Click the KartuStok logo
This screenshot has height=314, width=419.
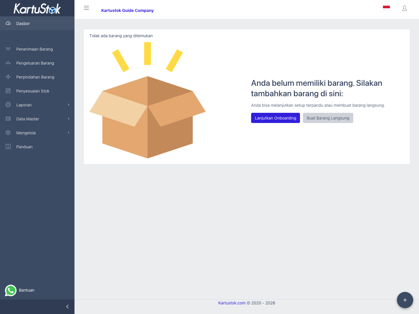(x=37, y=8)
